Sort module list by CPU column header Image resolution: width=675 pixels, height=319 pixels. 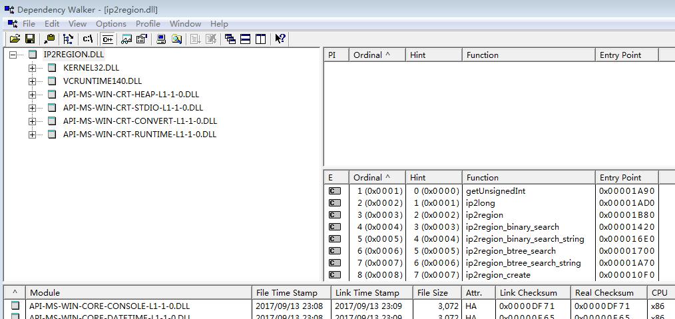pos(661,293)
